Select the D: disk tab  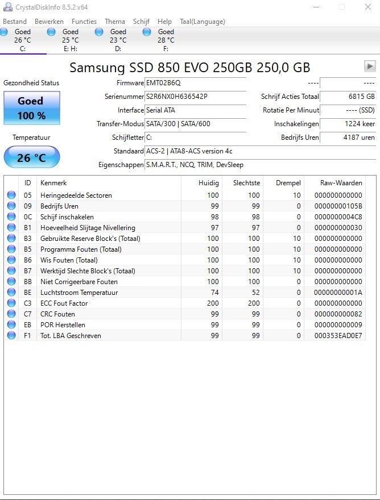pos(118,40)
